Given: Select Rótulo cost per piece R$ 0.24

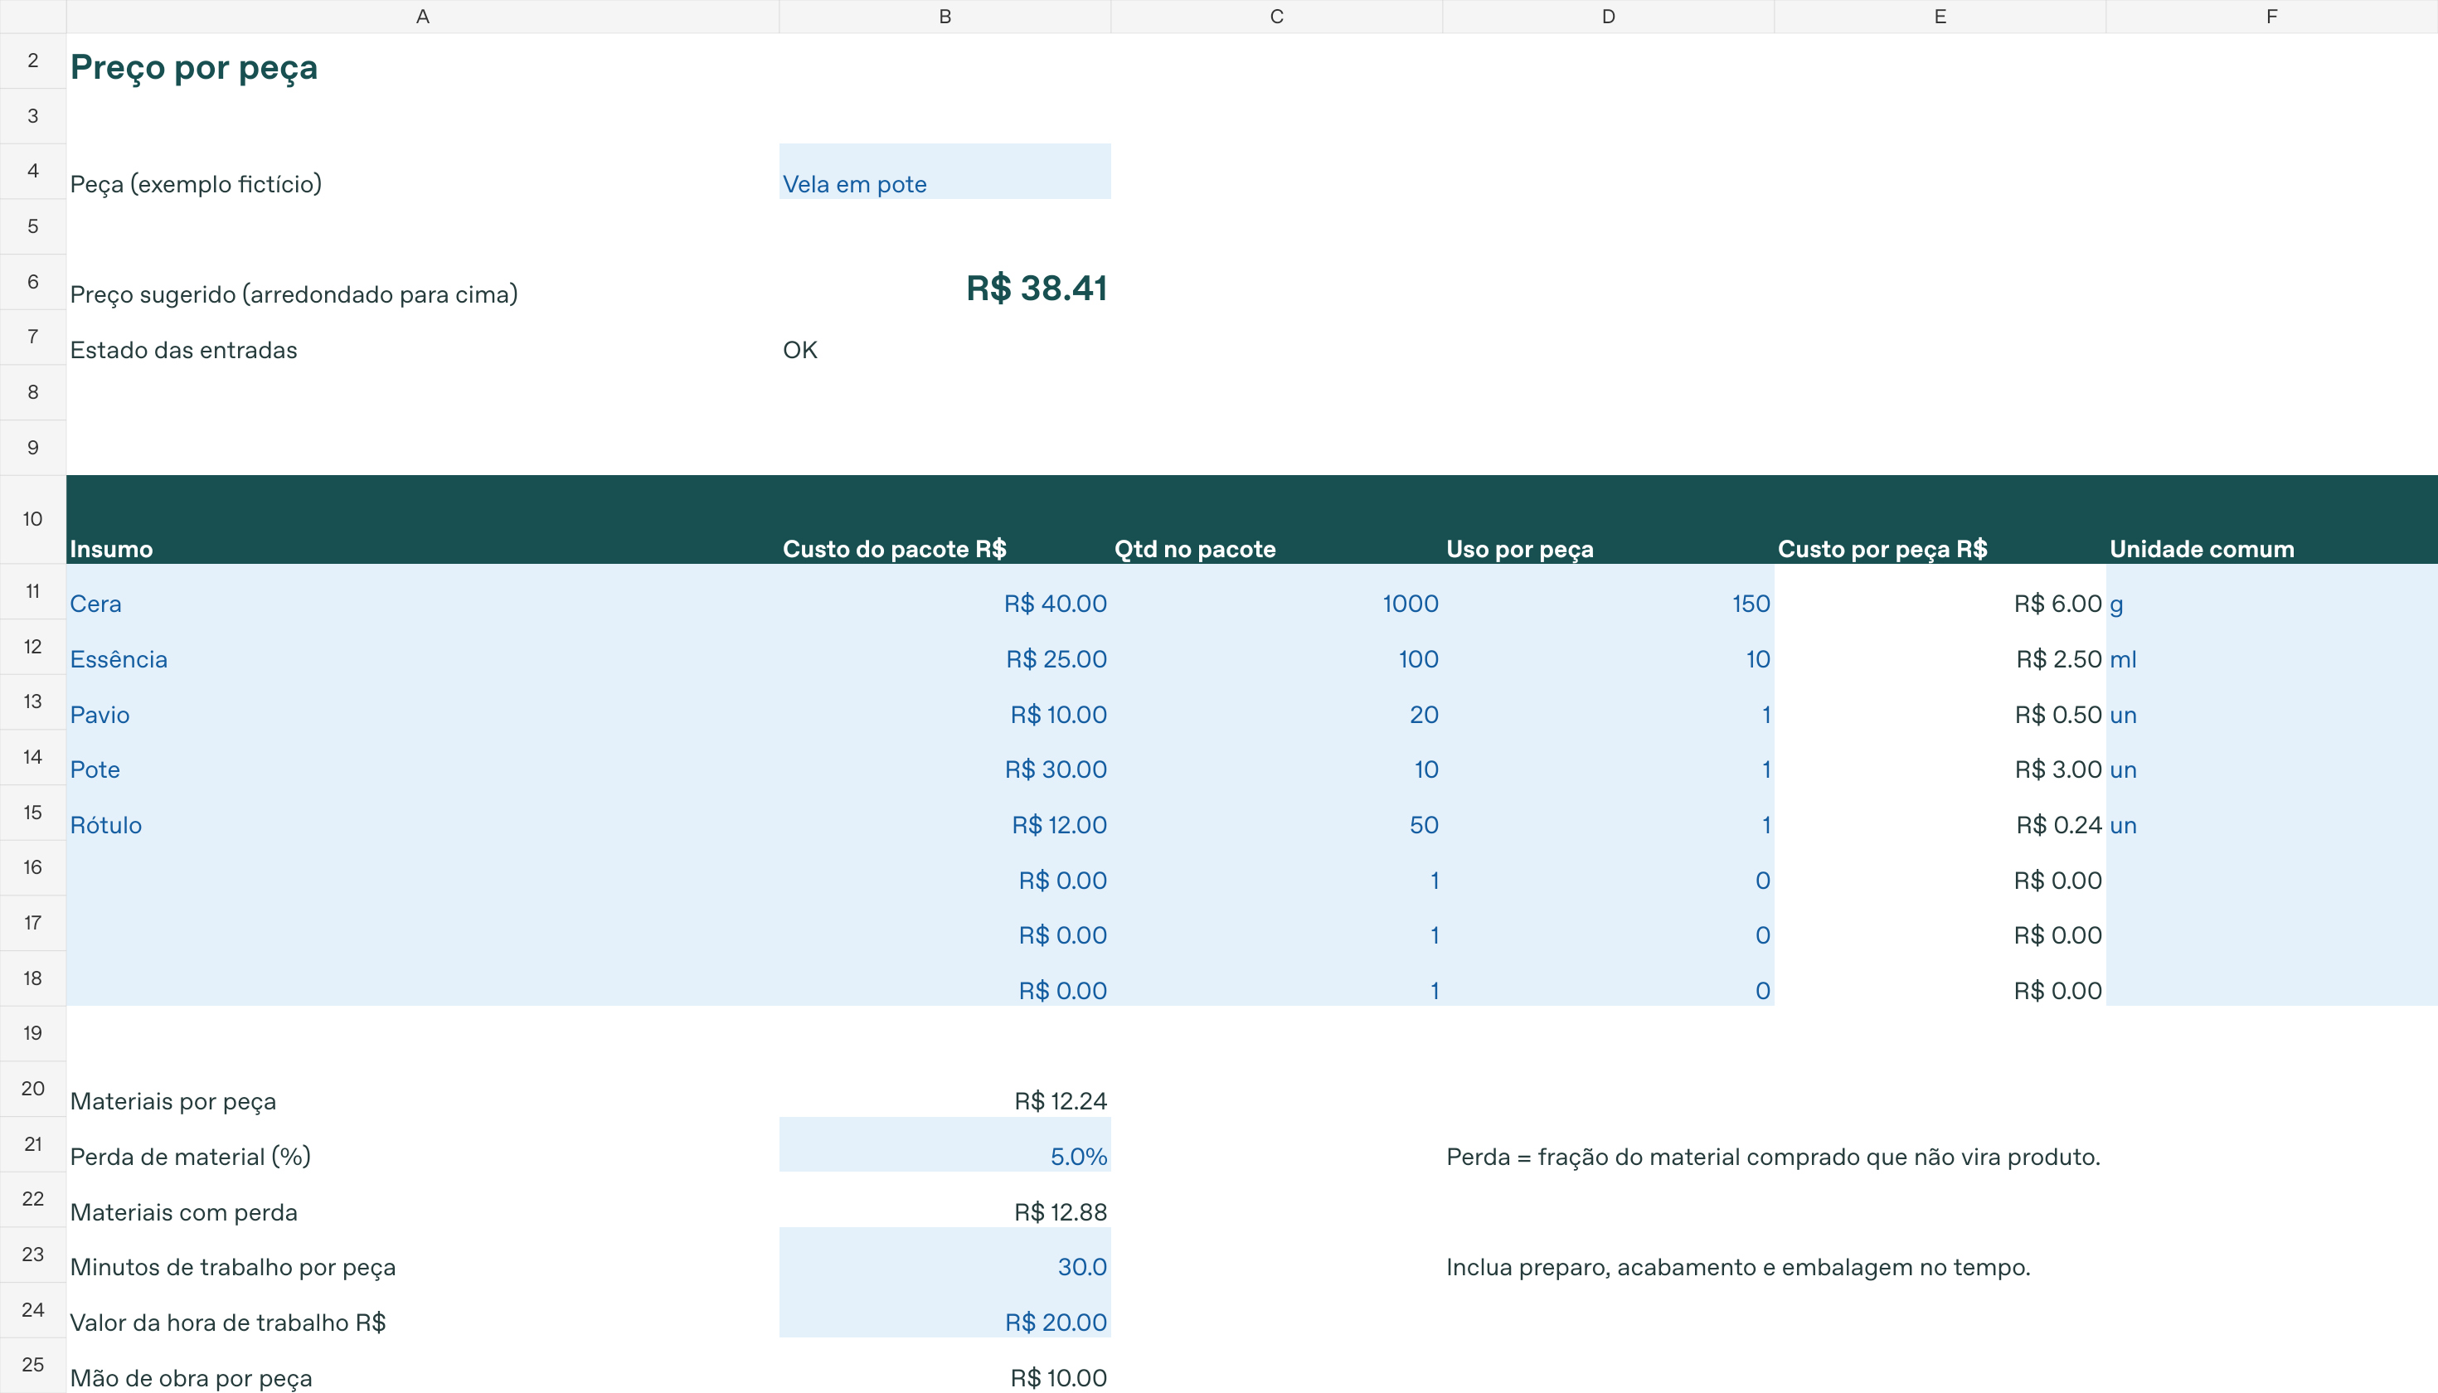Looking at the screenshot, I should [x=1940, y=813].
